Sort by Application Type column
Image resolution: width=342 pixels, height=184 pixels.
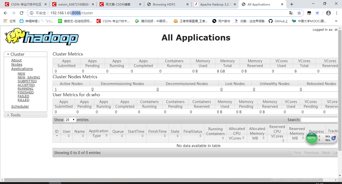pos(98,133)
